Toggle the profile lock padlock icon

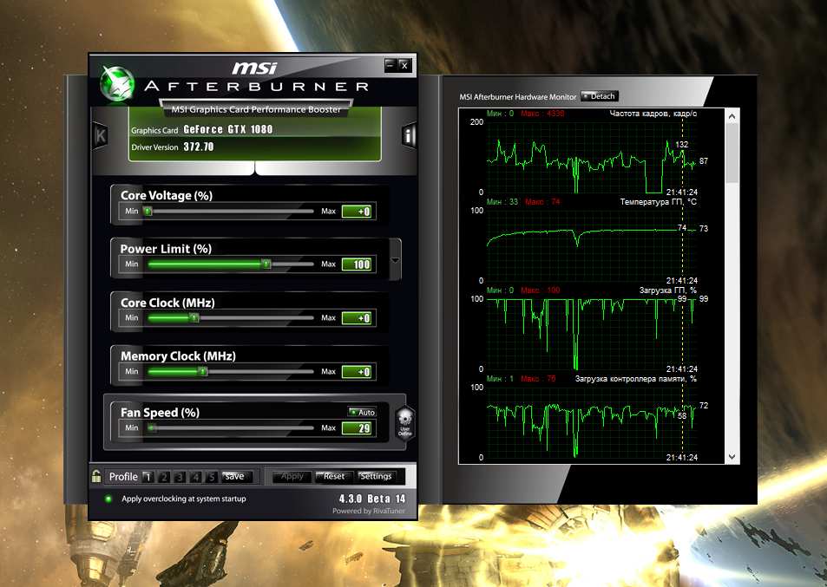coord(96,476)
